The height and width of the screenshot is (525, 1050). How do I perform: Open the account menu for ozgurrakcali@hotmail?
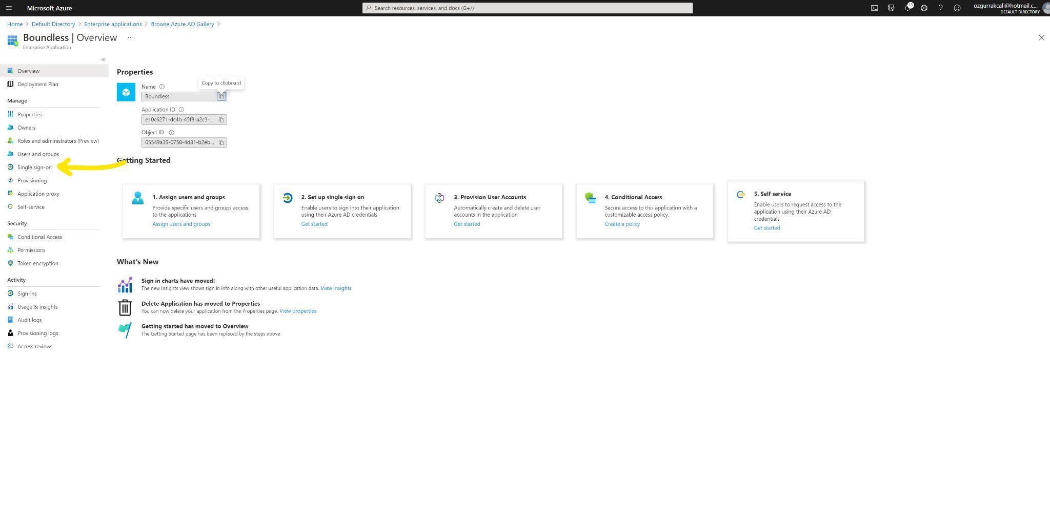pyautogui.click(x=1011, y=8)
